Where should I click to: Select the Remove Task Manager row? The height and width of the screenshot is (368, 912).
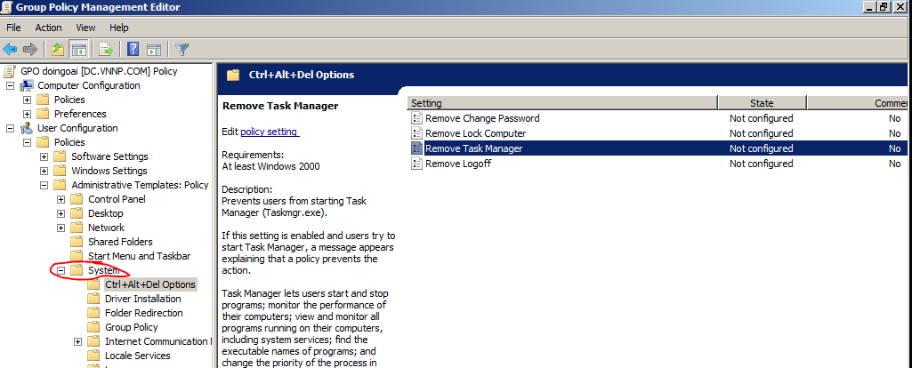[x=658, y=148]
